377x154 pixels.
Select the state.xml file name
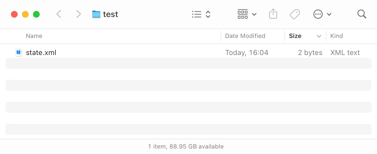pos(41,53)
